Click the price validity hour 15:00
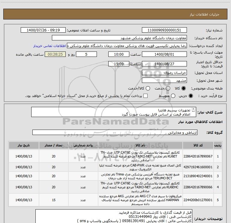 [119, 64]
